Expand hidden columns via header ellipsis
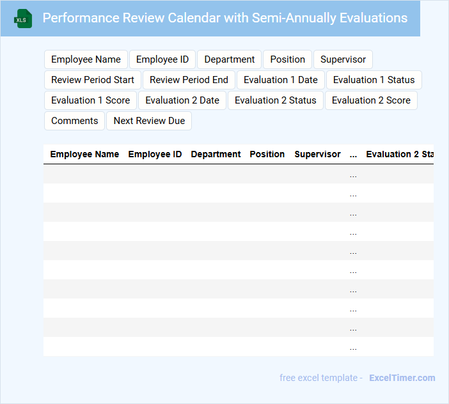Viewport: 449px width, 404px height. point(353,154)
